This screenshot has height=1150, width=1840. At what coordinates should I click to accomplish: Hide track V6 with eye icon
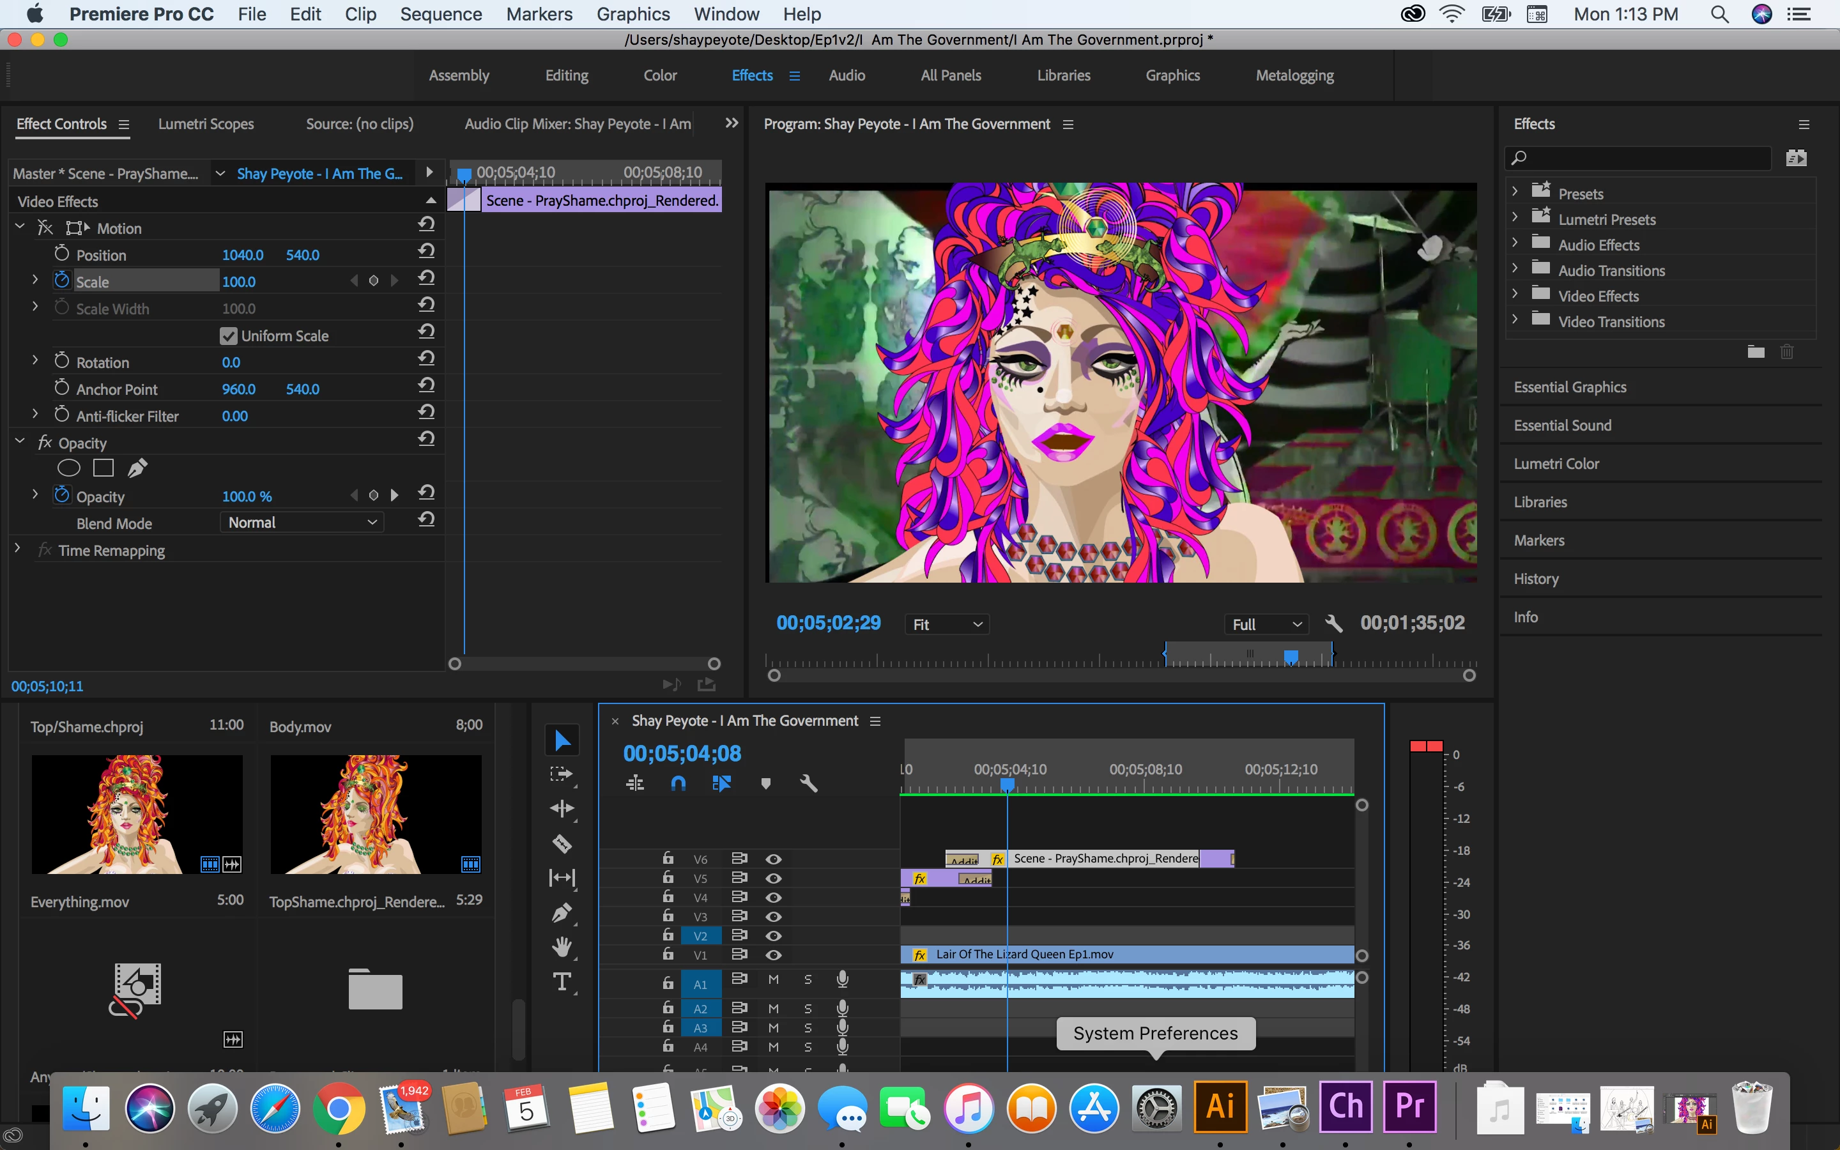tap(773, 859)
